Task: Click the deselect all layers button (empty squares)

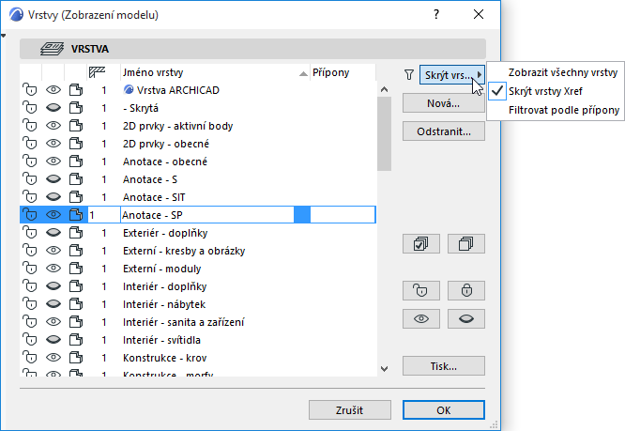Action: coord(466,244)
